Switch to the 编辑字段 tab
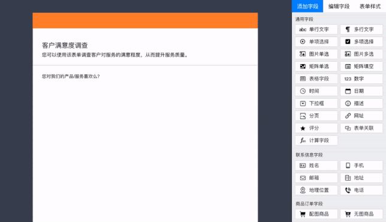The width and height of the screenshot is (386, 222). pos(339,6)
